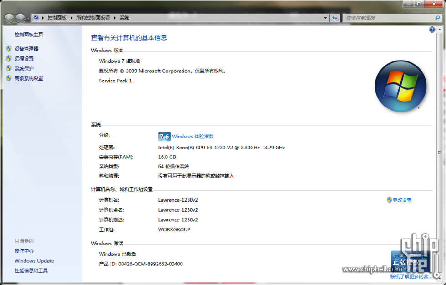Select 控制面板 breadcrumb in address bar
This screenshot has width=446, height=285.
click(57, 18)
